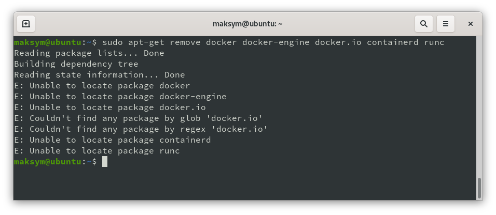496x215 pixels.
Task: Click the 'Unable to locate package docker-engine' error line
Action: tap(120, 97)
